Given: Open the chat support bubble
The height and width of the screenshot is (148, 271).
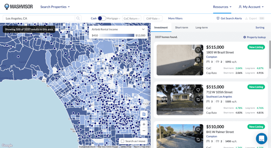Looking at the screenshot, I should coord(261,139).
